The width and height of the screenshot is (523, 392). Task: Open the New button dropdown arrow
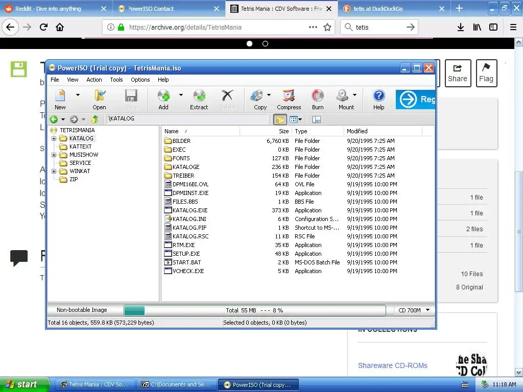click(78, 95)
